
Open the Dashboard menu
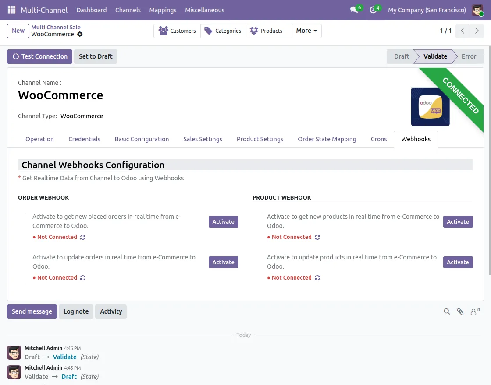tap(92, 10)
